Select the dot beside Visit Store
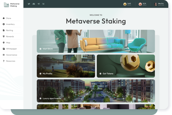Image resolution: width=172 pixels, height=115 pixels. (40, 49)
